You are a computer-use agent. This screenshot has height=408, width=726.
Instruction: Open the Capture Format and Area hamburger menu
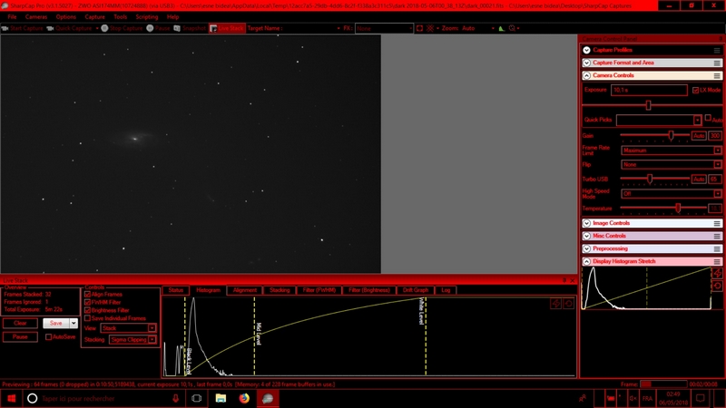(717, 63)
